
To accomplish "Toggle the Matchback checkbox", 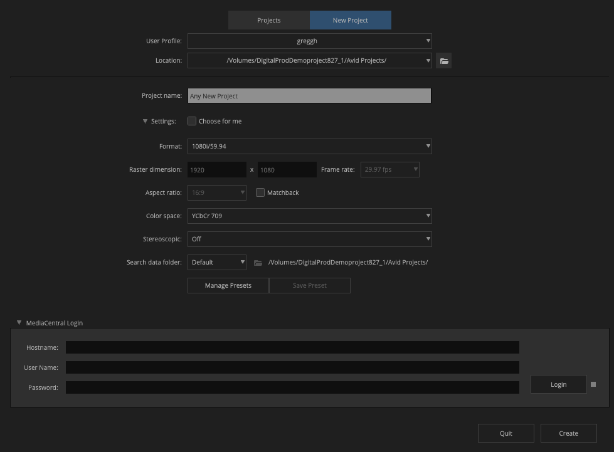I will point(260,192).
